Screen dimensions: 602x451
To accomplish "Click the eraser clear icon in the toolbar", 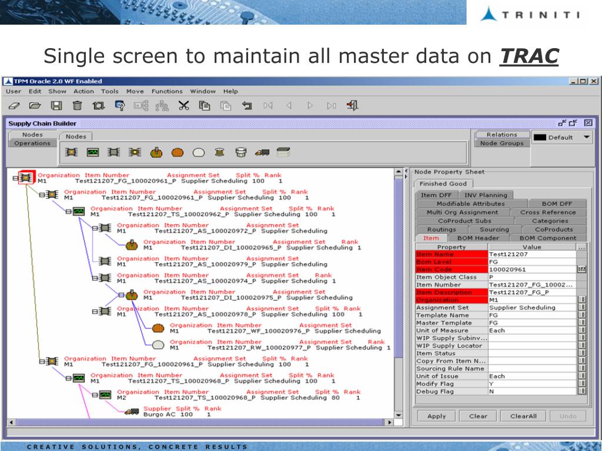I will click(x=14, y=106).
